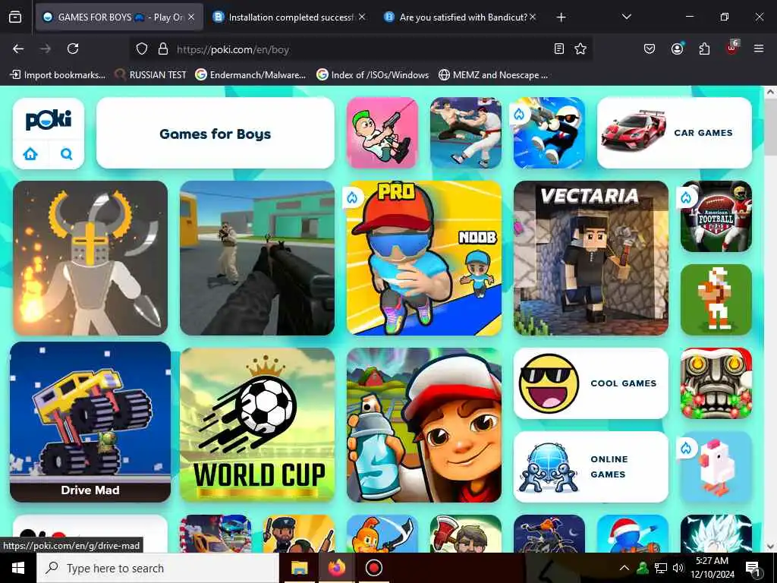Close the GAMES FOR BOYS tab
The height and width of the screenshot is (583, 777).
[x=191, y=17]
